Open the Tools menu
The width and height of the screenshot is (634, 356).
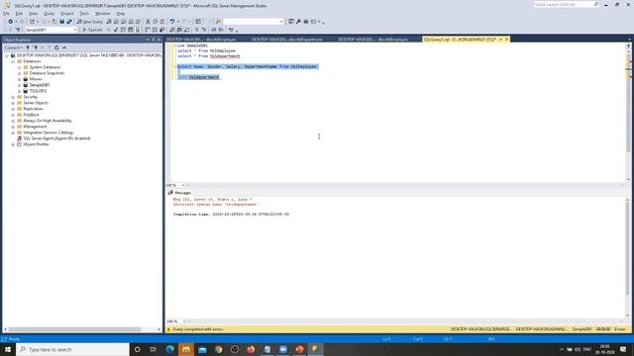pyautogui.click(x=84, y=13)
